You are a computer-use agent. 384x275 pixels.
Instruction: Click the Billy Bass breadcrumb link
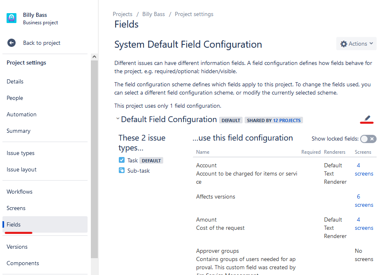[153, 14]
